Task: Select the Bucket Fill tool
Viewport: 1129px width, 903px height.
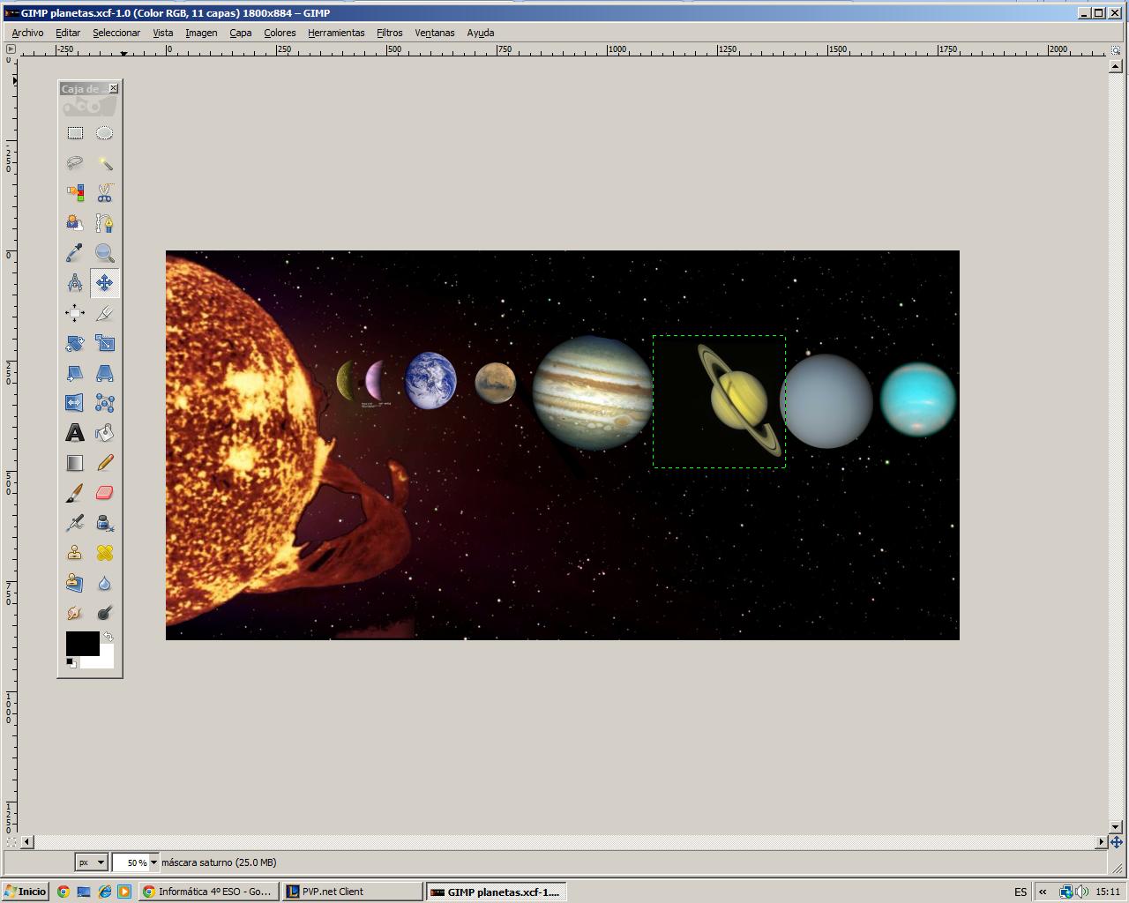Action: 105,432
